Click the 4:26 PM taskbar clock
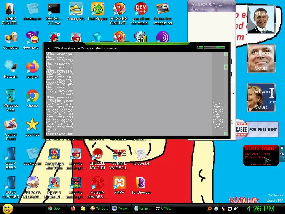 tap(261, 209)
